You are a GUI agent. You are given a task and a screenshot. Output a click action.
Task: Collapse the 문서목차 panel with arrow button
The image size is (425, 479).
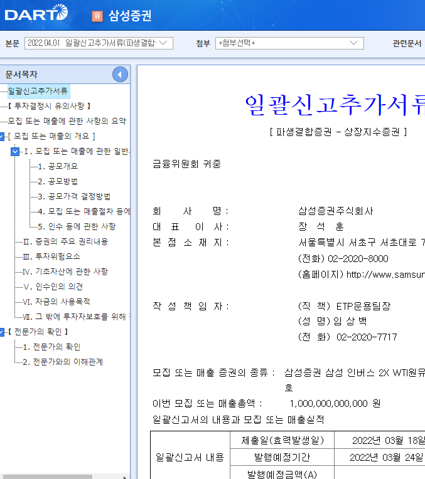coord(120,74)
